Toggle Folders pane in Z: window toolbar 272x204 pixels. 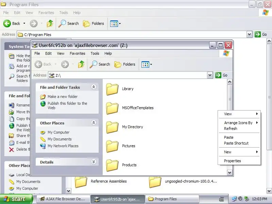(125, 64)
